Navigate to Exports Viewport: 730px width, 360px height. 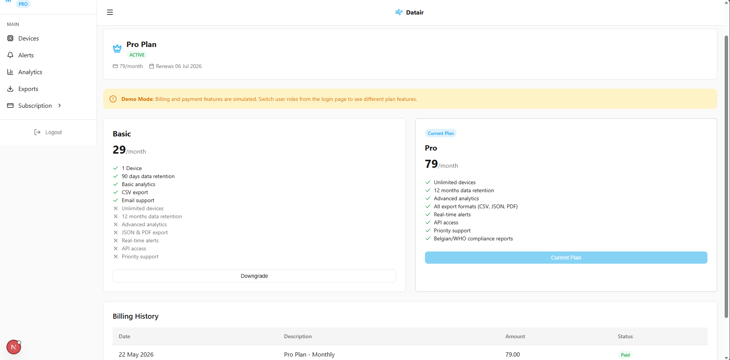[28, 89]
